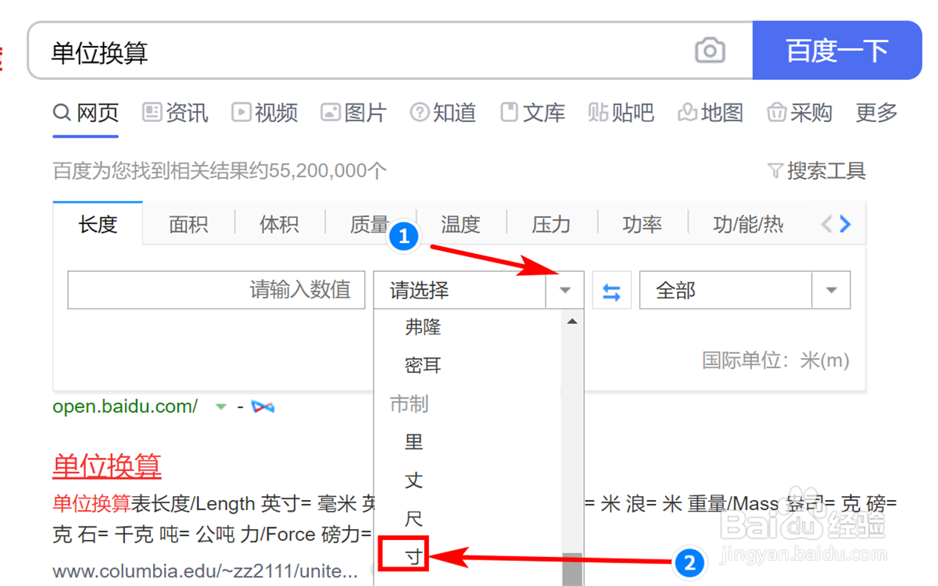Go to the 知道 tab
Viewport: 938px width, 586px height.
click(x=443, y=113)
